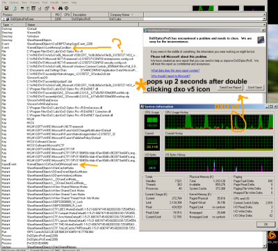Viewport: 278px width, 251px height.
Task: Select the CritSecOutOfMemoryEvent KeyedEvent row
Action: coord(71,164)
